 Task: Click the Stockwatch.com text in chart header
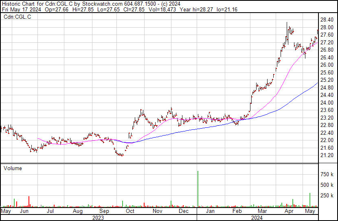99,4
